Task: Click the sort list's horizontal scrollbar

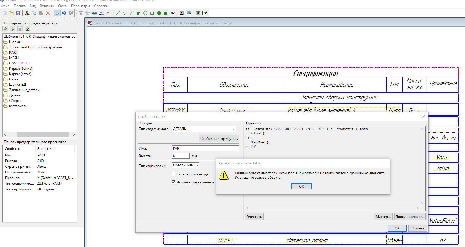Action: click(x=40, y=135)
